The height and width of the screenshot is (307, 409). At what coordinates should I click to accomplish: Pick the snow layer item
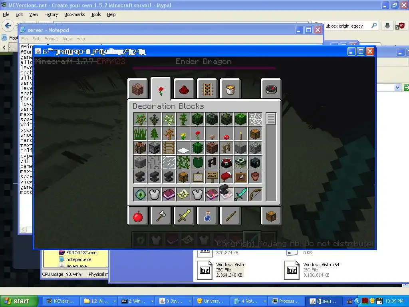click(183, 148)
